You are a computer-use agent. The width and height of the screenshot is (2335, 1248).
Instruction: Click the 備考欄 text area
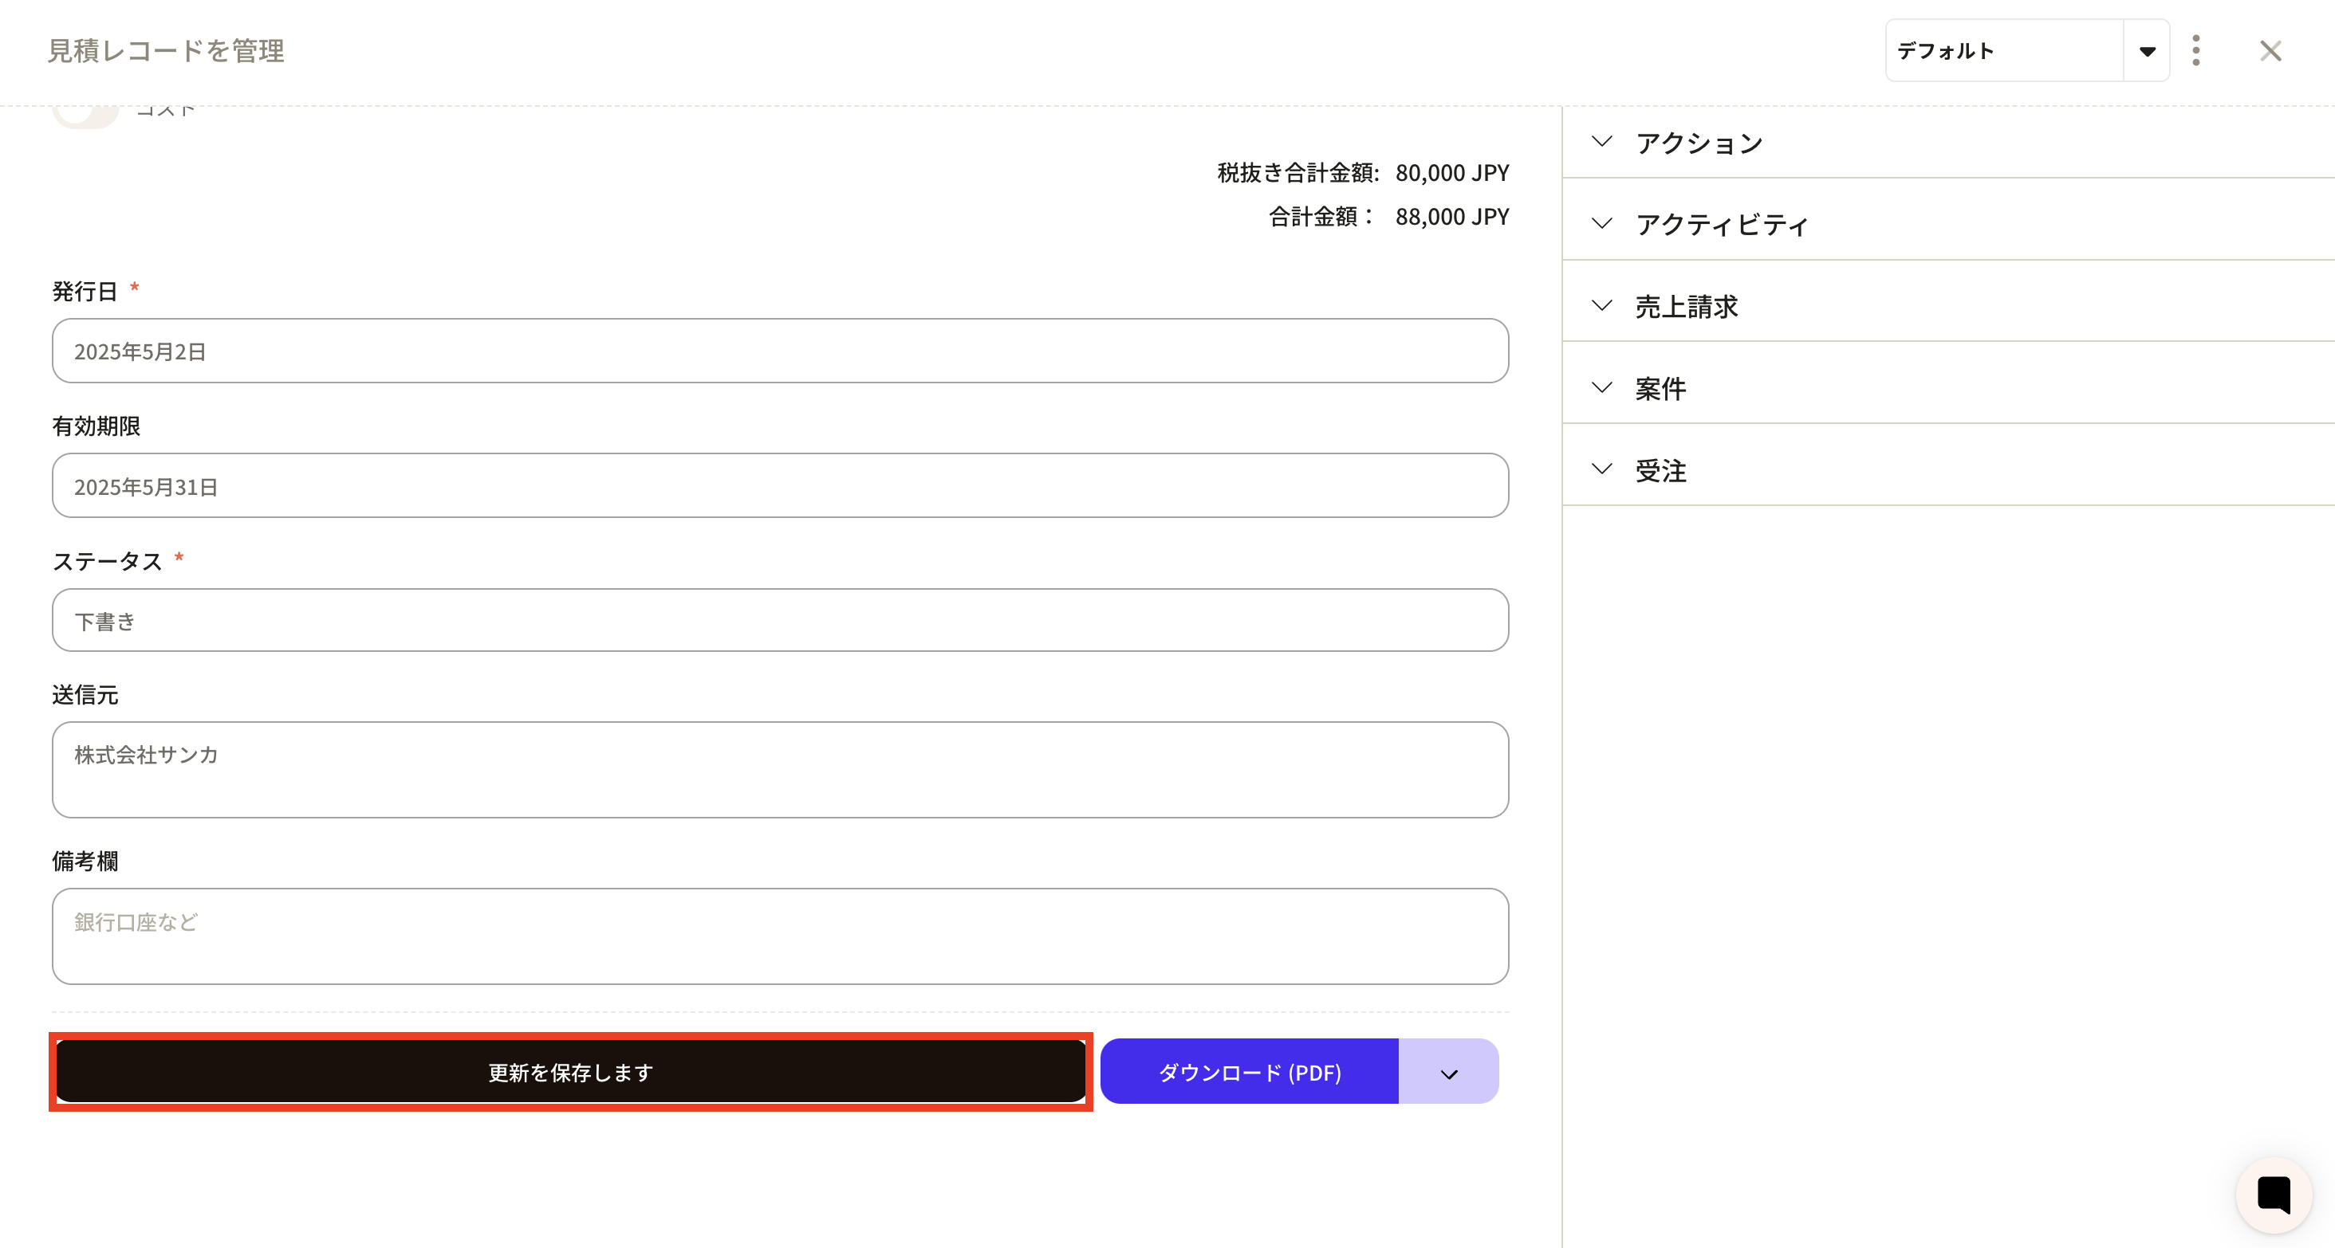coord(780,936)
